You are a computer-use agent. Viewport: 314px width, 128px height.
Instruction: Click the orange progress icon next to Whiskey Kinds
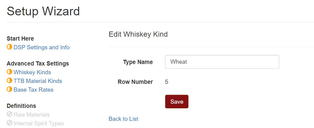pos(9,72)
